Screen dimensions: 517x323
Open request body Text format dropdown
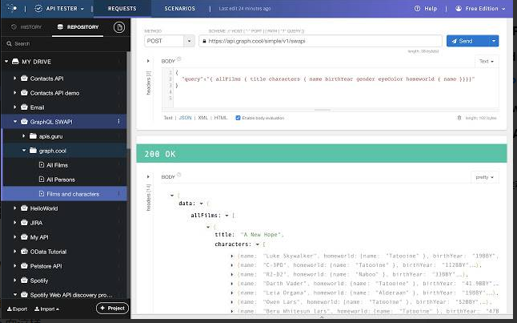(487, 62)
